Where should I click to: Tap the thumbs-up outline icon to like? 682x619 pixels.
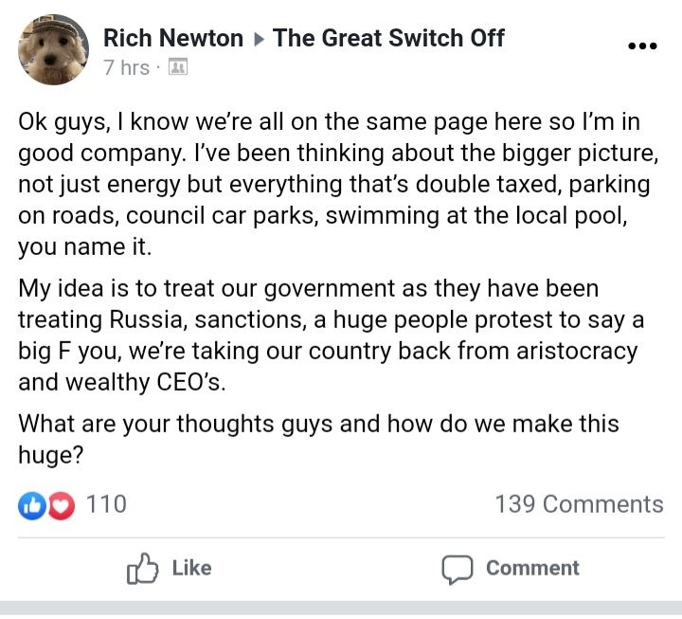point(142,569)
